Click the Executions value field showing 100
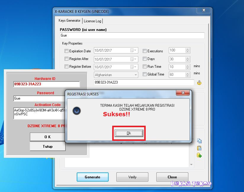The height and width of the screenshot is (192, 244). [x=177, y=50]
